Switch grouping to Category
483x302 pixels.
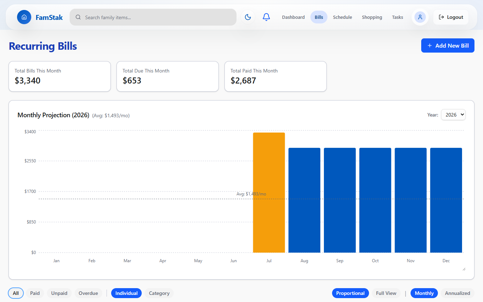[x=159, y=293]
